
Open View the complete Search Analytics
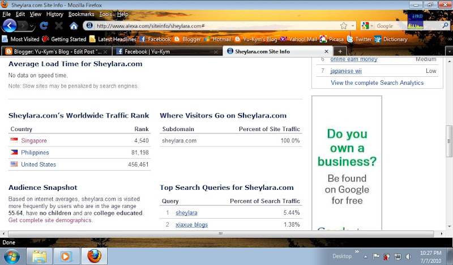[x=377, y=82]
